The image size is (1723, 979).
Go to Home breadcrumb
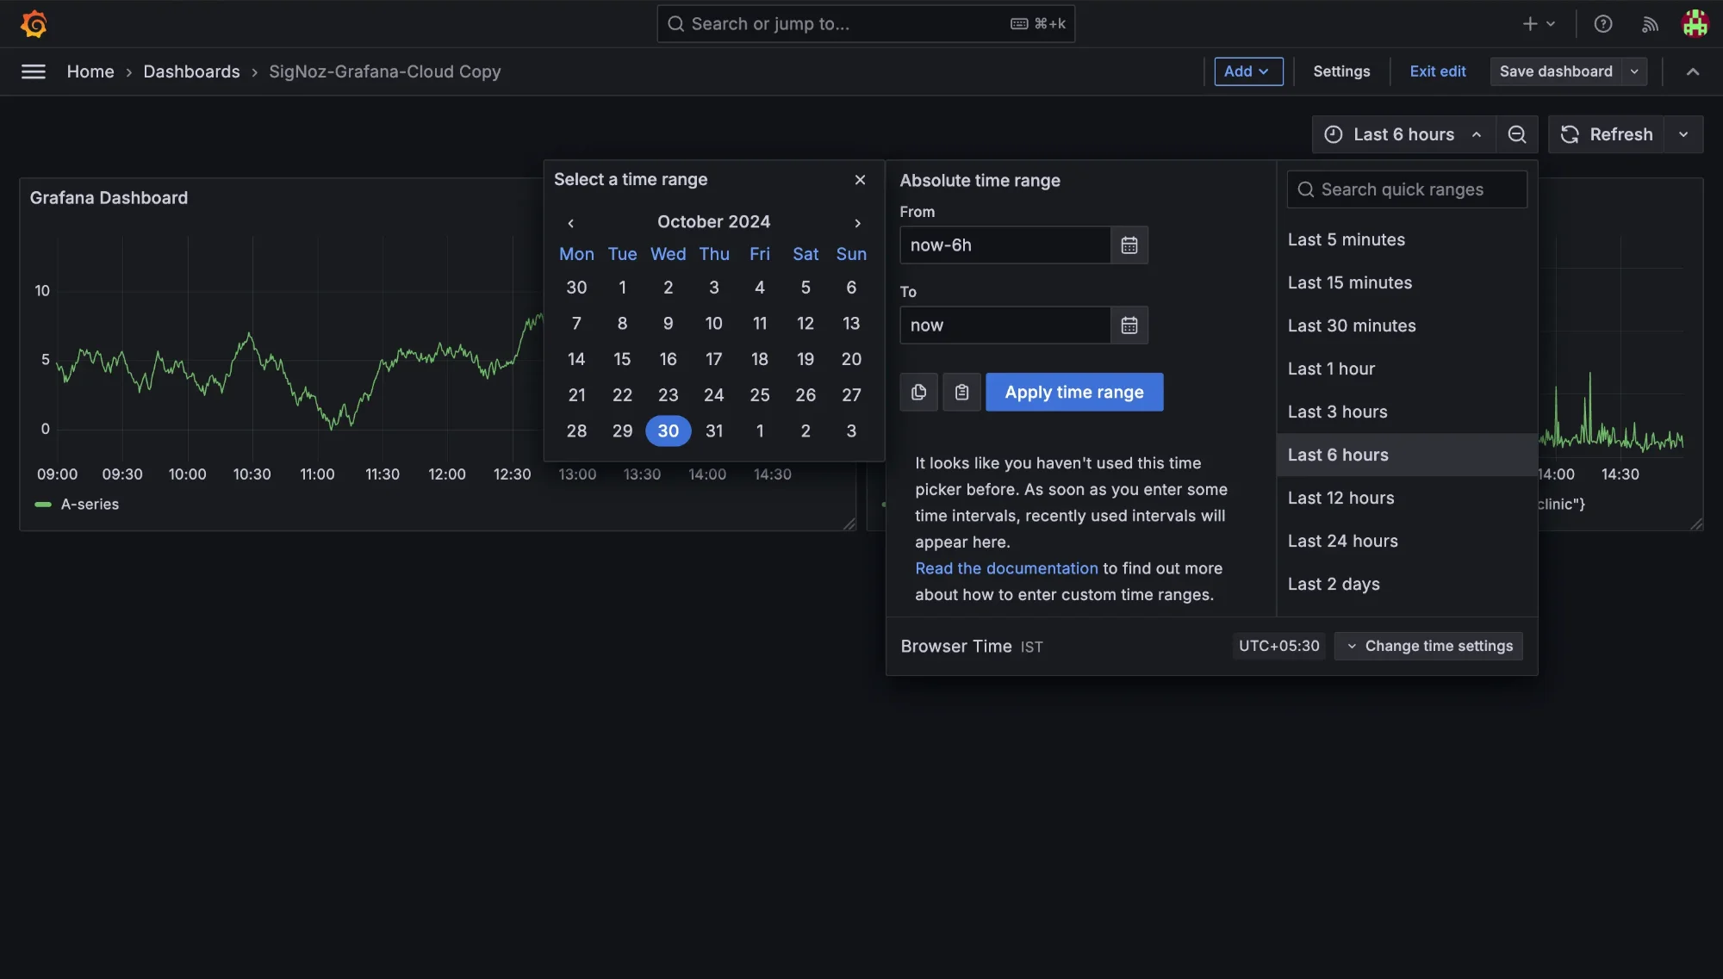coord(90,71)
